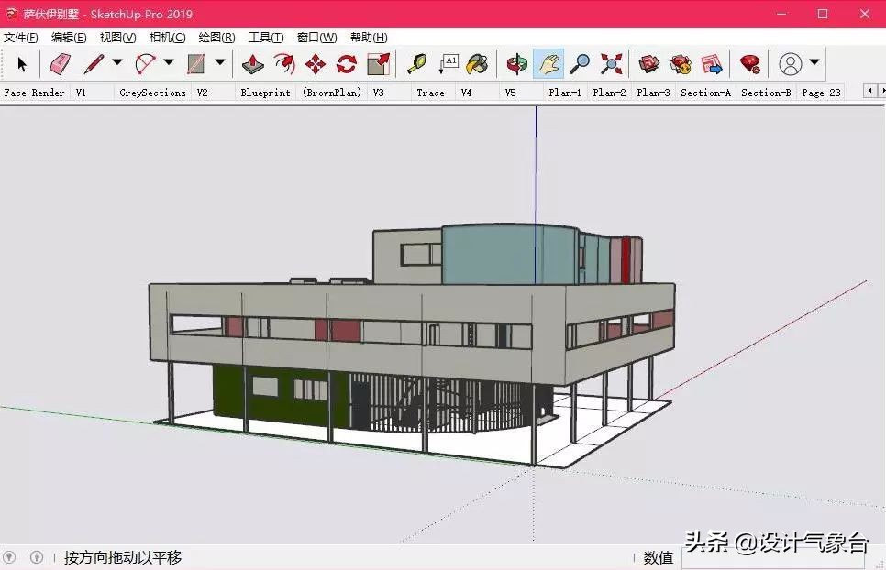Open the 3D Warehouse icon
The image size is (886, 570).
click(x=649, y=64)
